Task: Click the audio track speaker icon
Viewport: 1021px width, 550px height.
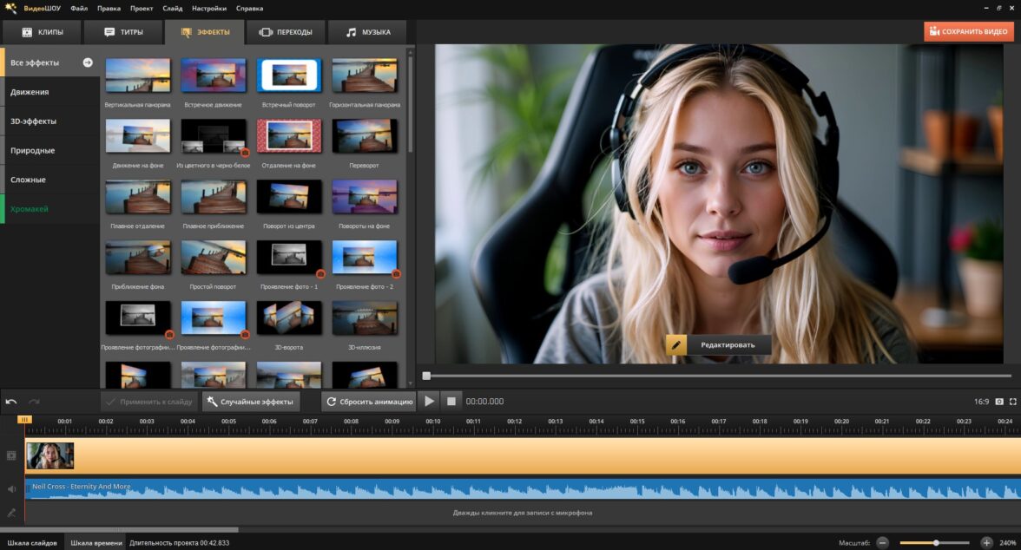Action: click(x=11, y=488)
